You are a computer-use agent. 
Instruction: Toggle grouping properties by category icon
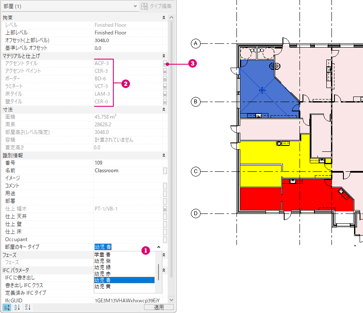[7, 307]
